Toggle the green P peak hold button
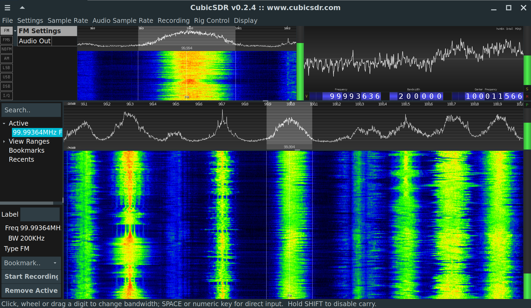The height and width of the screenshot is (308, 531). point(527,105)
